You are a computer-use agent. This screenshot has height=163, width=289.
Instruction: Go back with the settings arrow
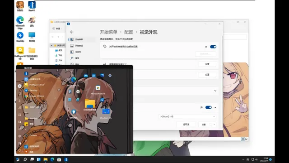point(72,32)
